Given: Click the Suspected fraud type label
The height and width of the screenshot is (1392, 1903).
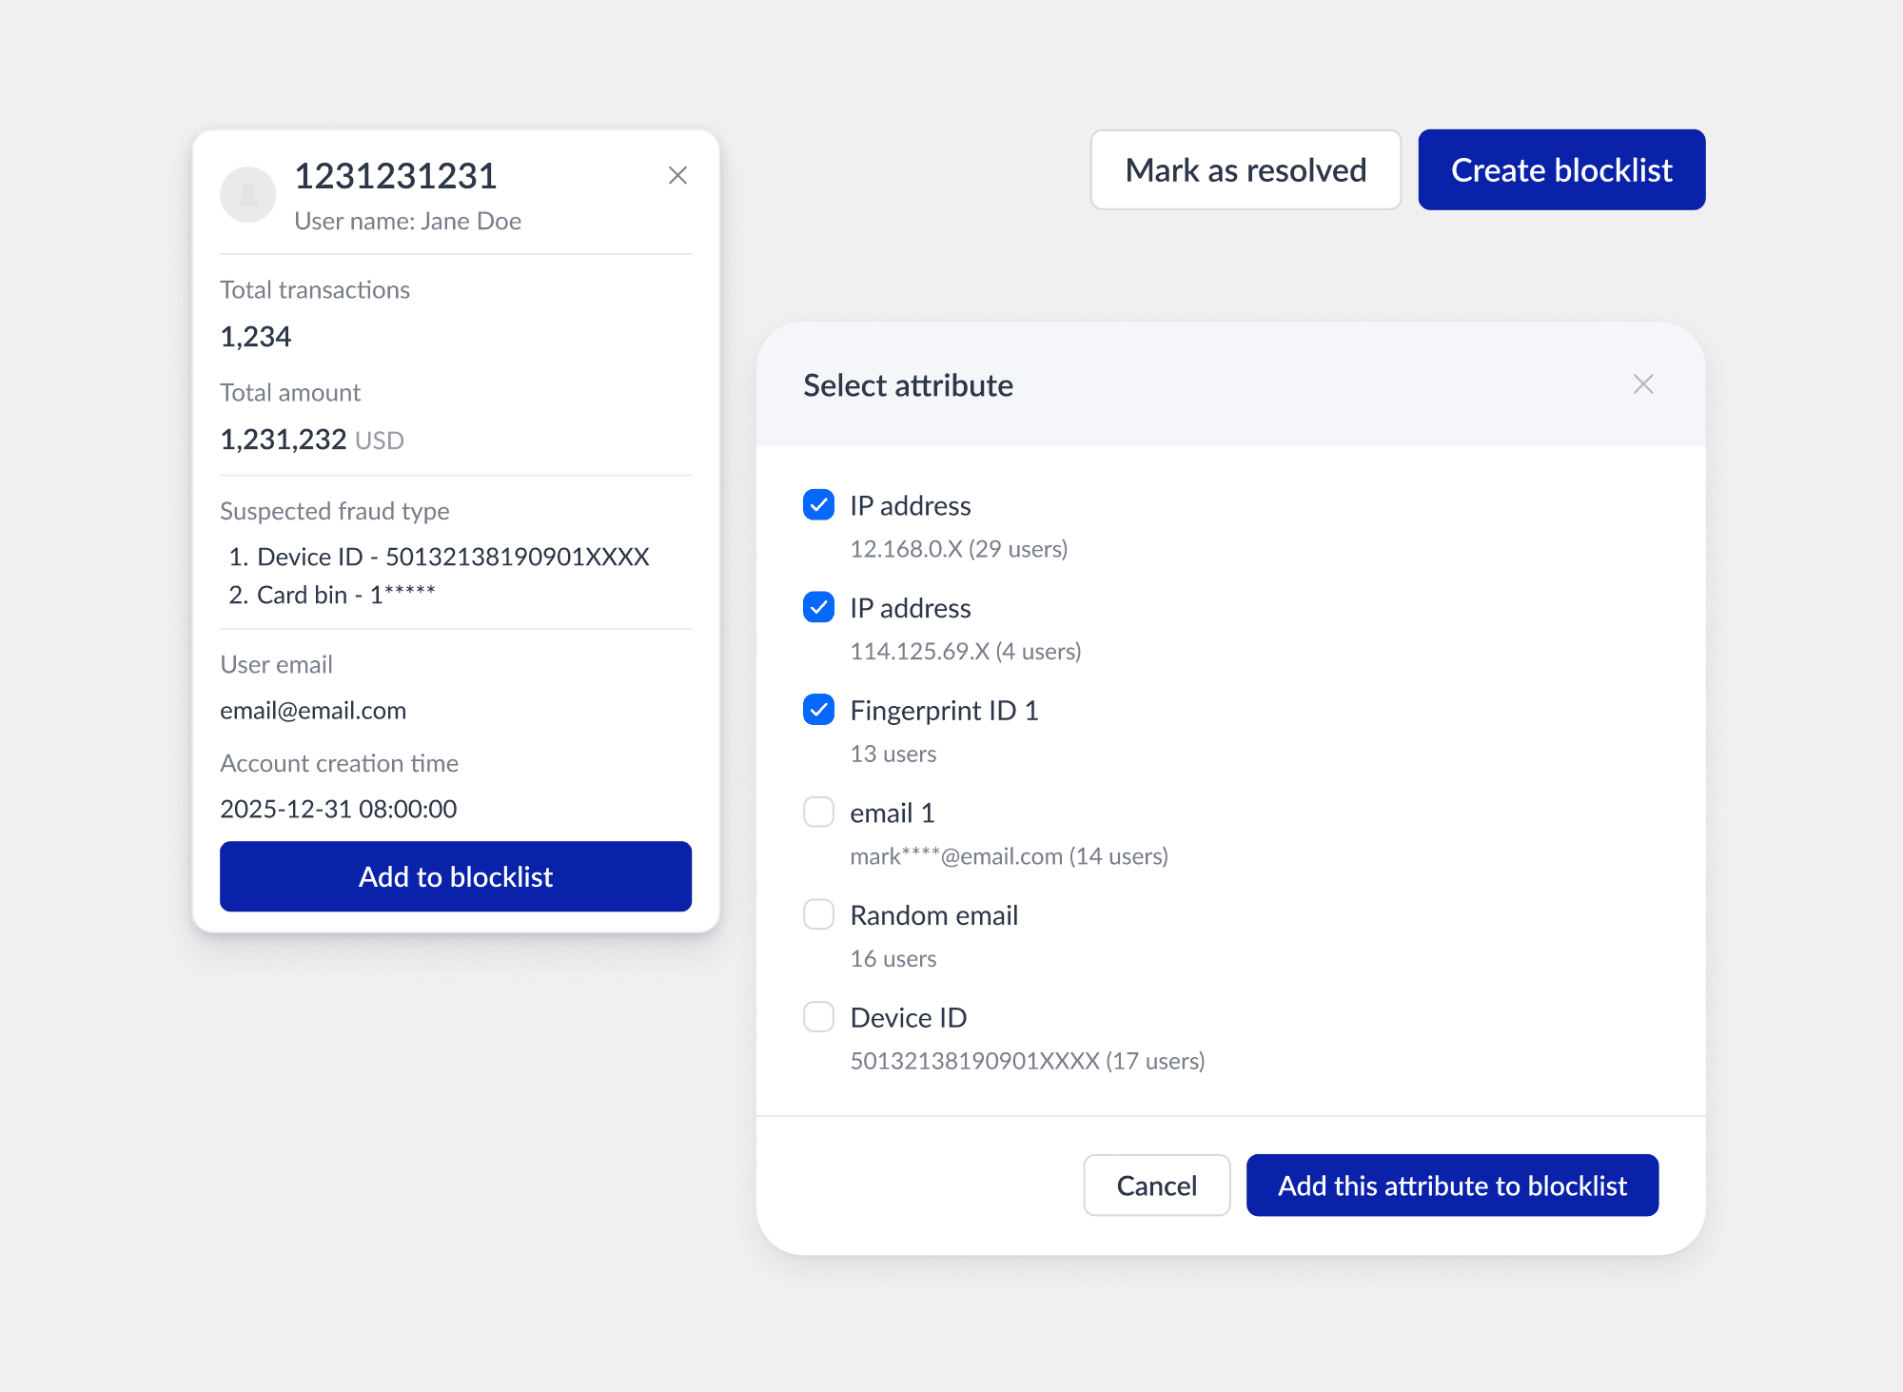Looking at the screenshot, I should click(335, 511).
